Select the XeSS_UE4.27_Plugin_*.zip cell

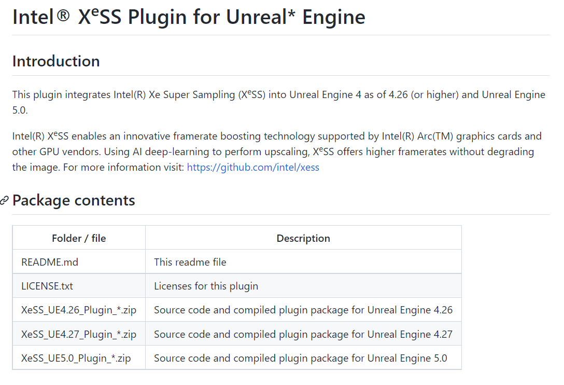[x=79, y=334]
